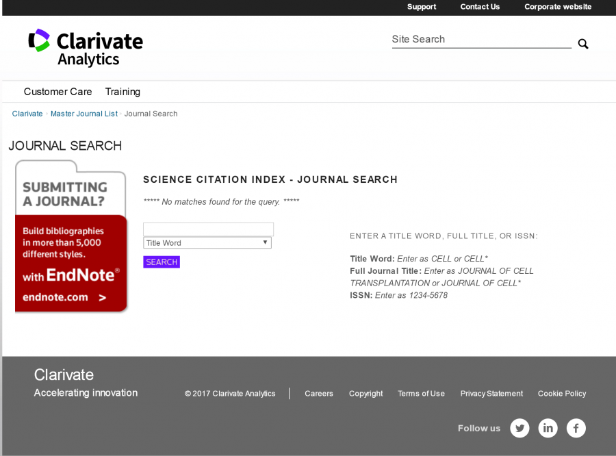Go to Support in top bar
Screen dimensions: 616x456
(x=422, y=7)
